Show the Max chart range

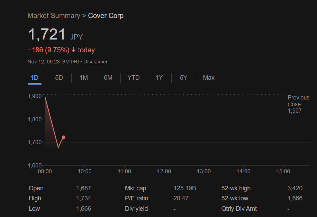pyautogui.click(x=209, y=78)
